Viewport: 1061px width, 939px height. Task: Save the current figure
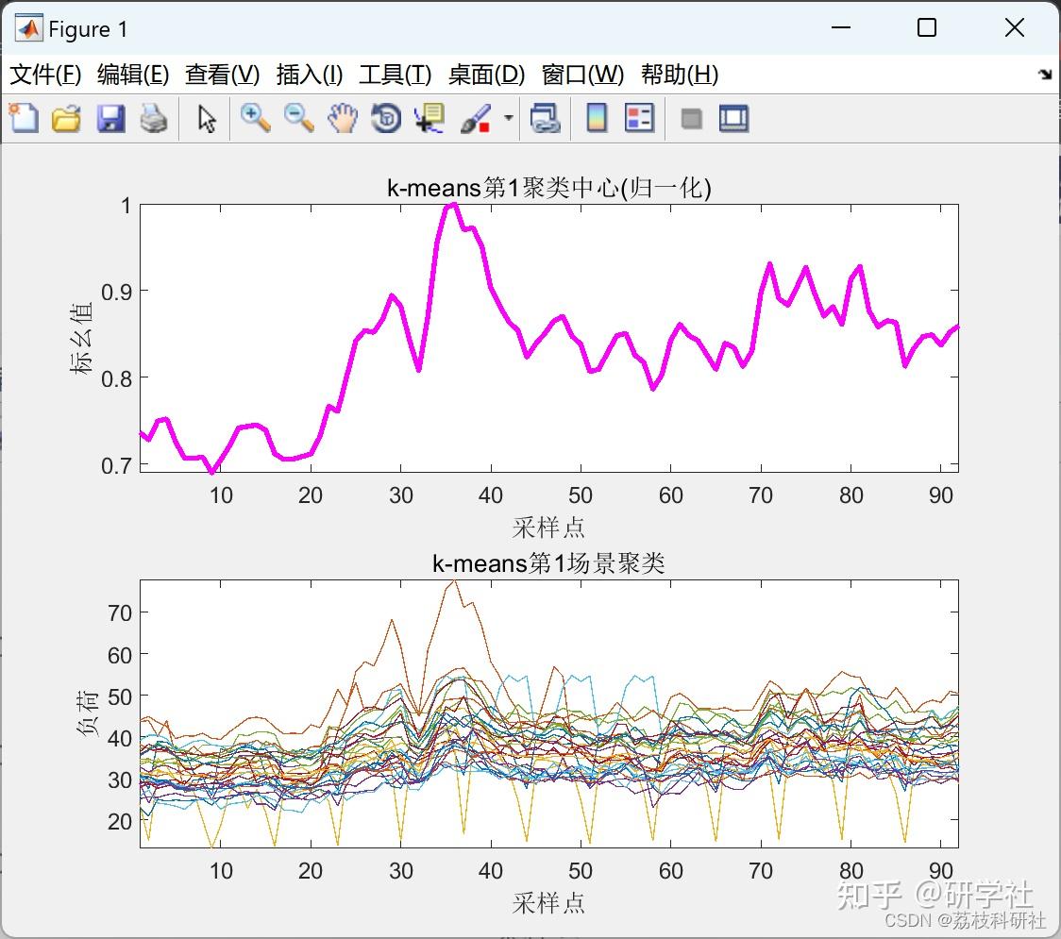tap(110, 118)
